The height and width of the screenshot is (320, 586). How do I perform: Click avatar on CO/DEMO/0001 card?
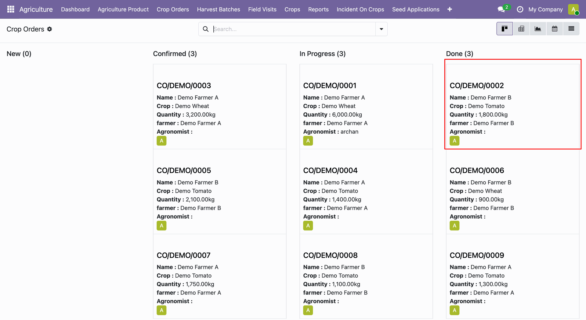click(308, 141)
